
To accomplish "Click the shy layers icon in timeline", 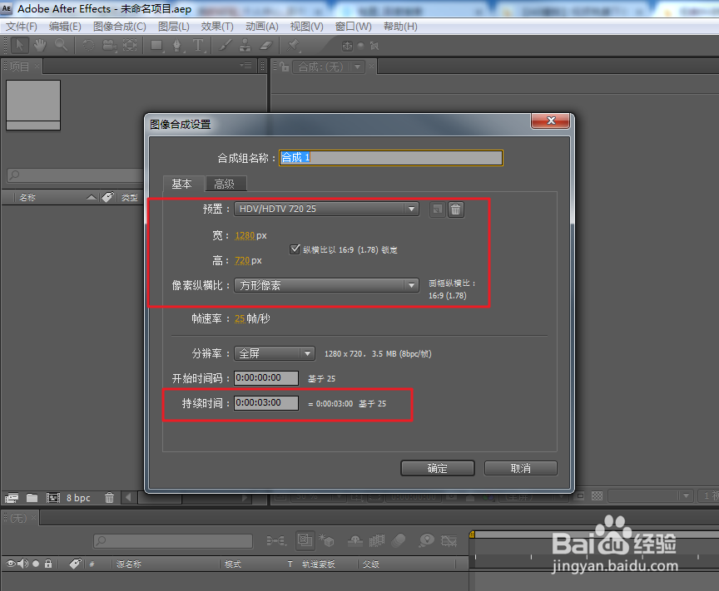I will pyautogui.click(x=355, y=541).
